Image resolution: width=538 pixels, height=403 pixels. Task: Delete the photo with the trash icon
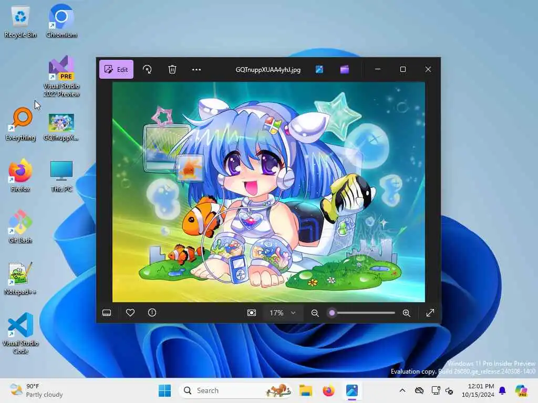(172, 70)
